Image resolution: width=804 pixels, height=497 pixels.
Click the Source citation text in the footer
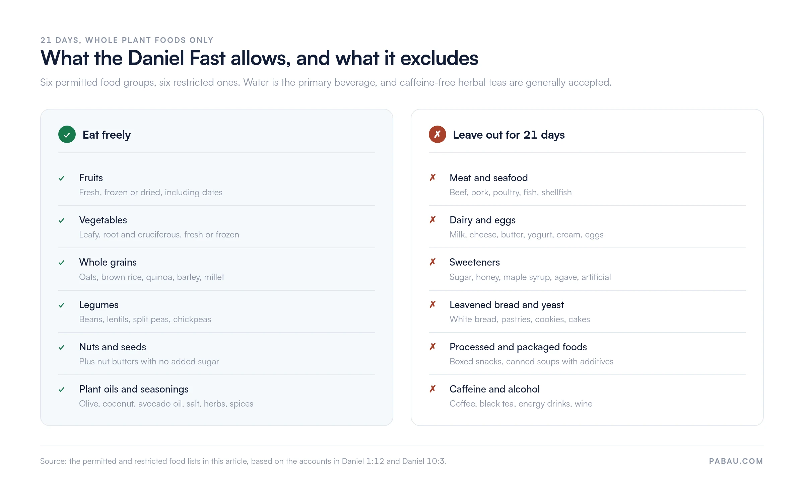point(244,461)
